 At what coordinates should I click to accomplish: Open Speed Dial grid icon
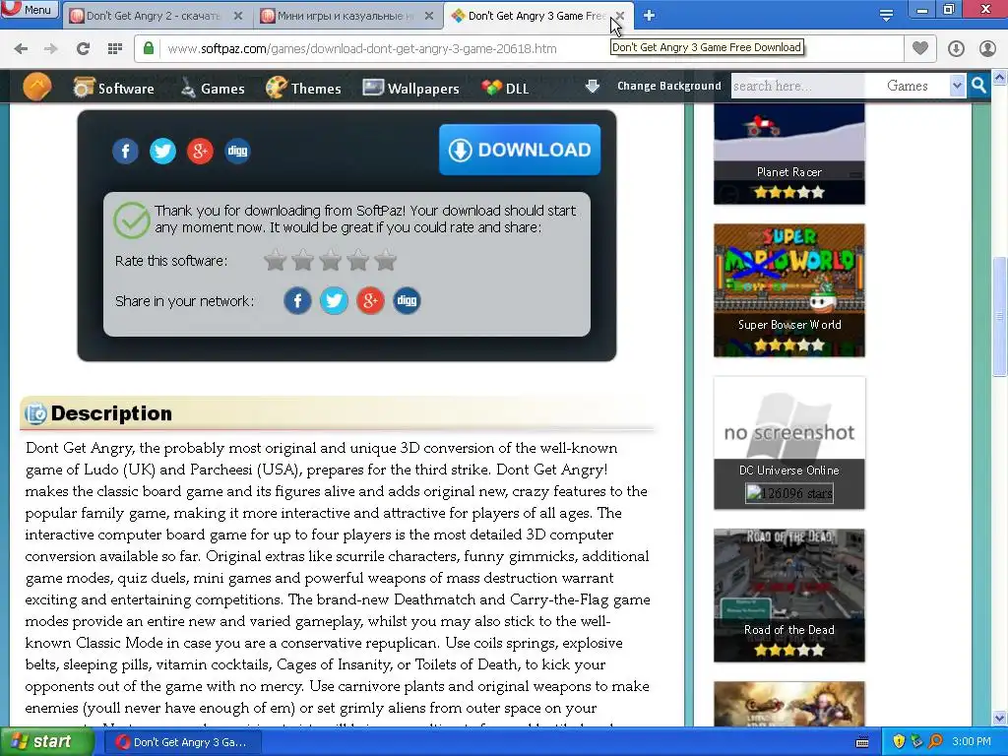[x=115, y=49]
